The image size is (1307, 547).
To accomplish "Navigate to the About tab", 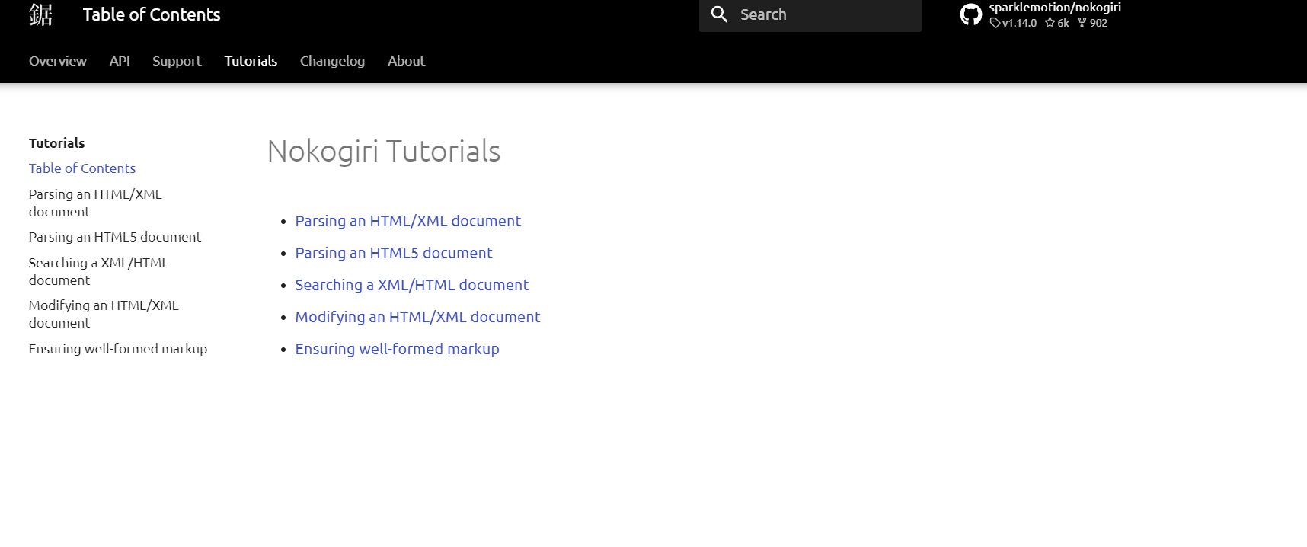I will coord(406,61).
